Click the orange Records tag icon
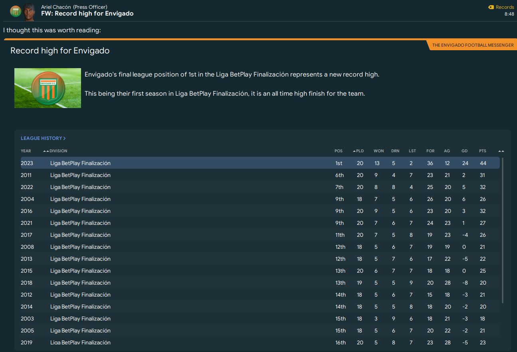 pyautogui.click(x=491, y=7)
